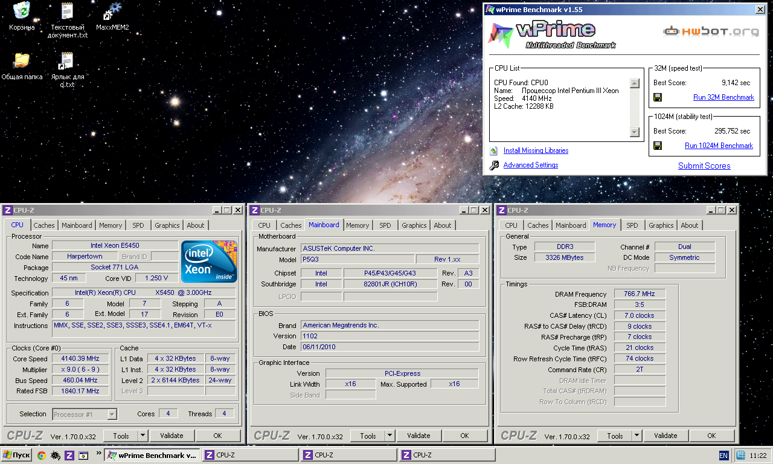
Task: Open the About tab in first CPU-Z window
Action: 196,225
